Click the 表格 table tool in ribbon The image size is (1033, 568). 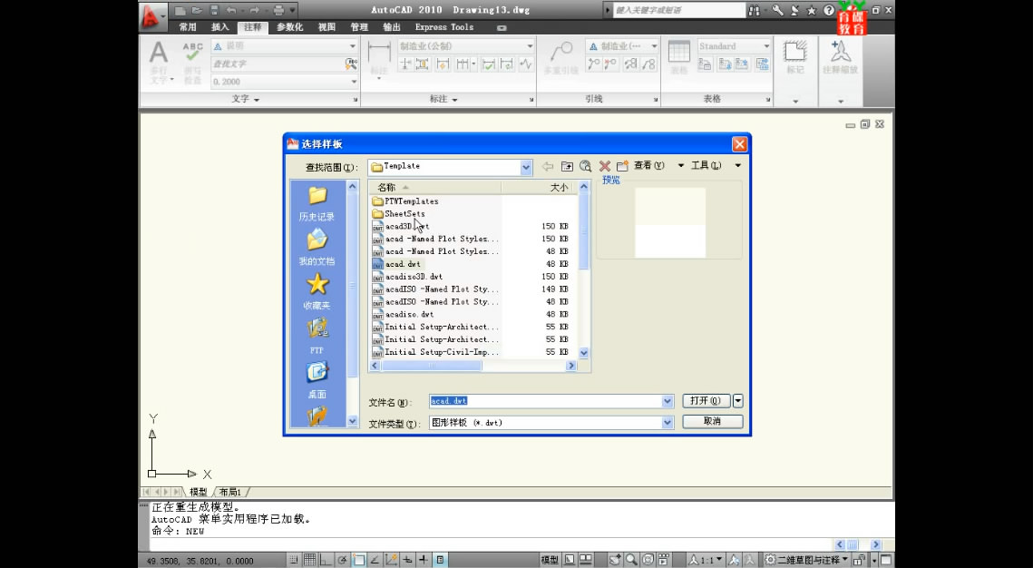(x=678, y=57)
